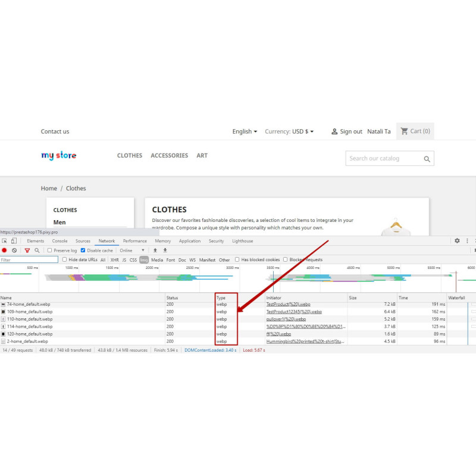Open the Currency USD $ dropdown
476x476 pixels.
(x=289, y=131)
